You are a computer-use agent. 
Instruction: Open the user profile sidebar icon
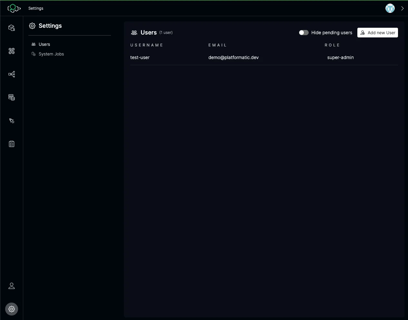click(12, 286)
